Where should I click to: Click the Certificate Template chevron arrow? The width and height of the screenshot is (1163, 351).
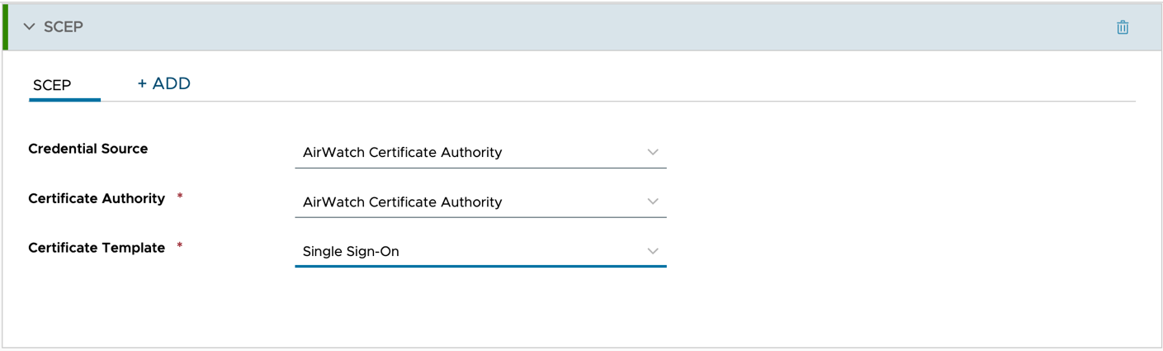pyautogui.click(x=653, y=251)
